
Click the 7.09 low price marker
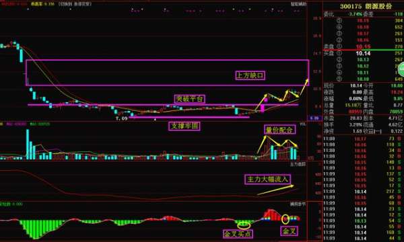tap(122, 118)
